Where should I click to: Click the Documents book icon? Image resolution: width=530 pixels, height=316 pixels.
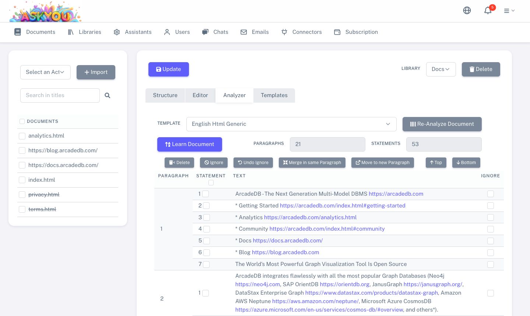pos(18,32)
